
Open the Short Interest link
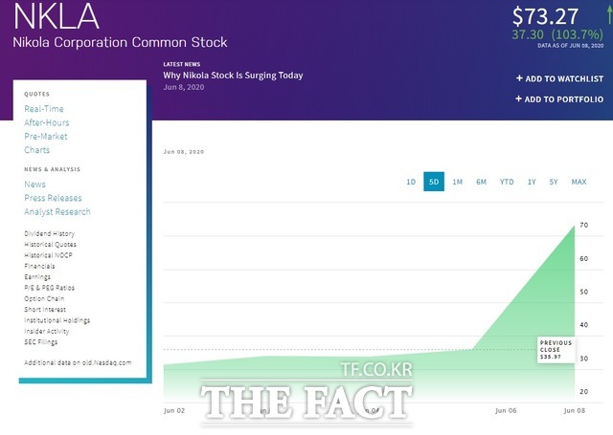(45, 309)
